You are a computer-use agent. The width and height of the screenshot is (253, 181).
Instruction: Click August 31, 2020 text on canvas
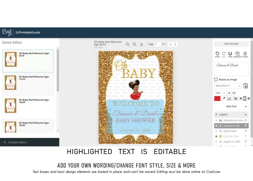[x=135, y=131]
